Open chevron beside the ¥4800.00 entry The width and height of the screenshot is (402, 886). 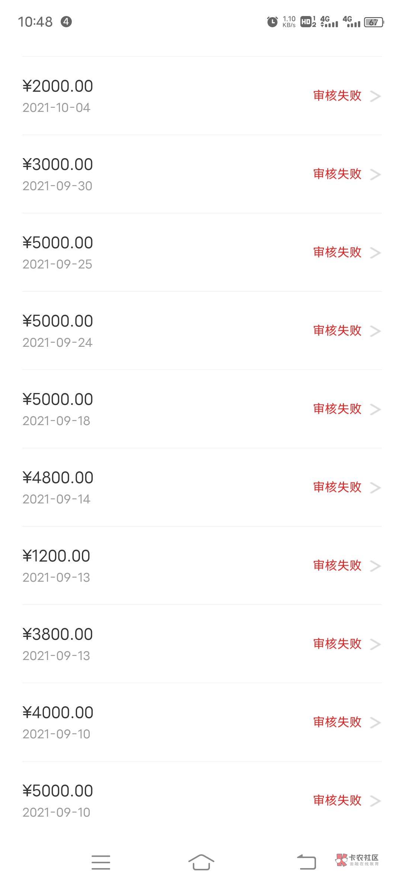pos(375,488)
